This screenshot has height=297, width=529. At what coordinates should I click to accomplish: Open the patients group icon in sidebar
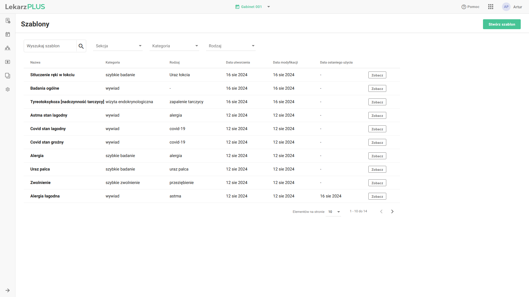tap(8, 48)
